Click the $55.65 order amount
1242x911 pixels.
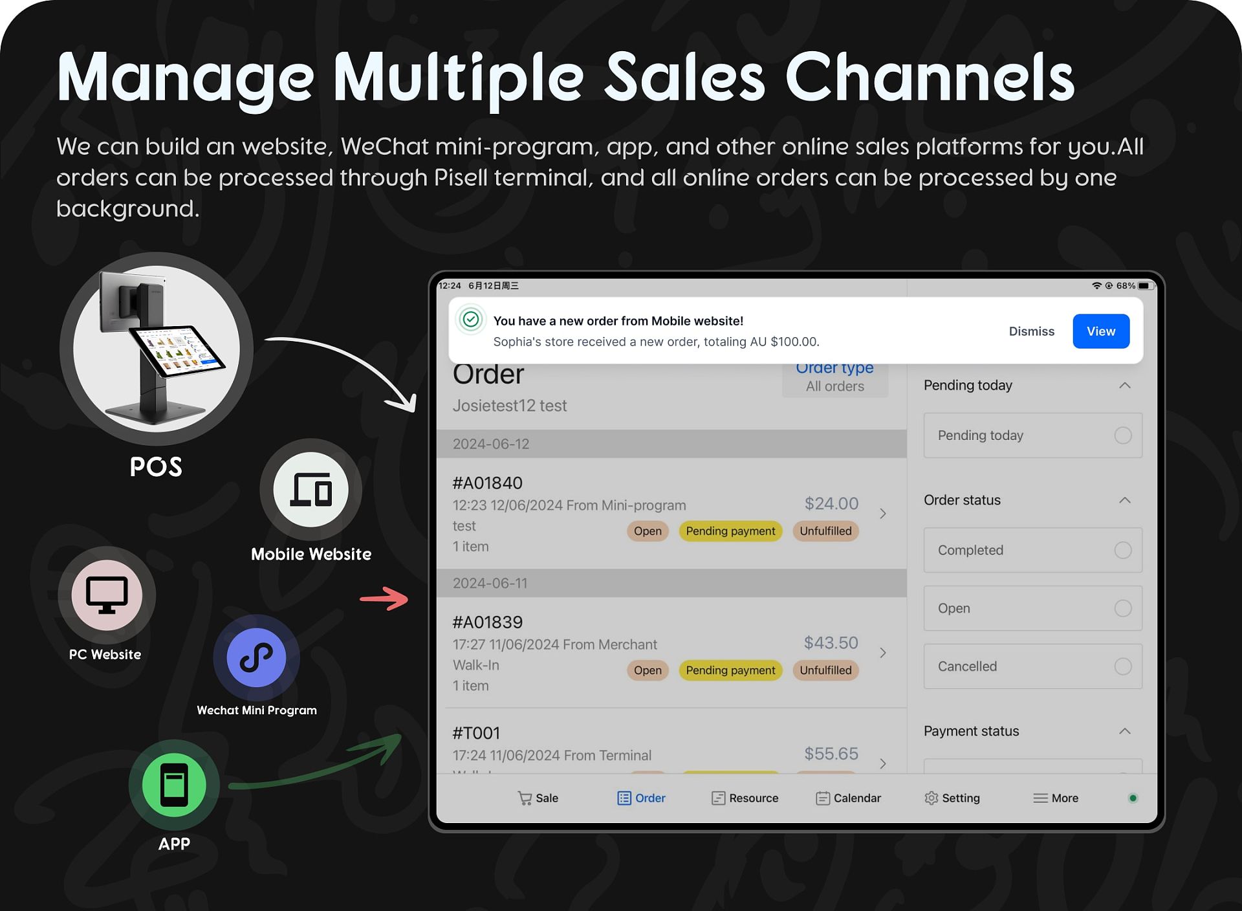pyautogui.click(x=831, y=754)
